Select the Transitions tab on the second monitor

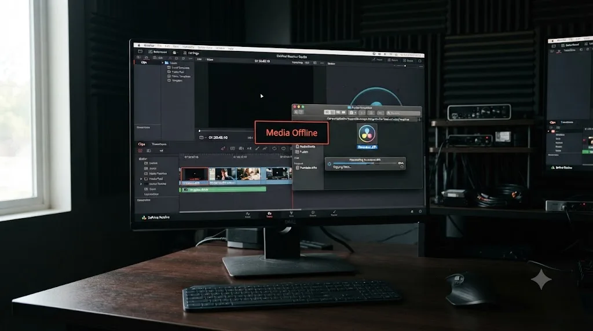pyautogui.click(x=566, y=122)
